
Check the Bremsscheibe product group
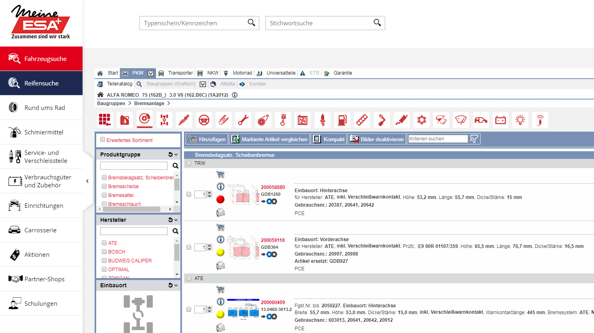coord(104,186)
